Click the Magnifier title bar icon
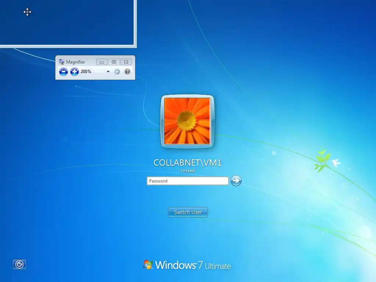The image size is (376, 282). click(62, 62)
